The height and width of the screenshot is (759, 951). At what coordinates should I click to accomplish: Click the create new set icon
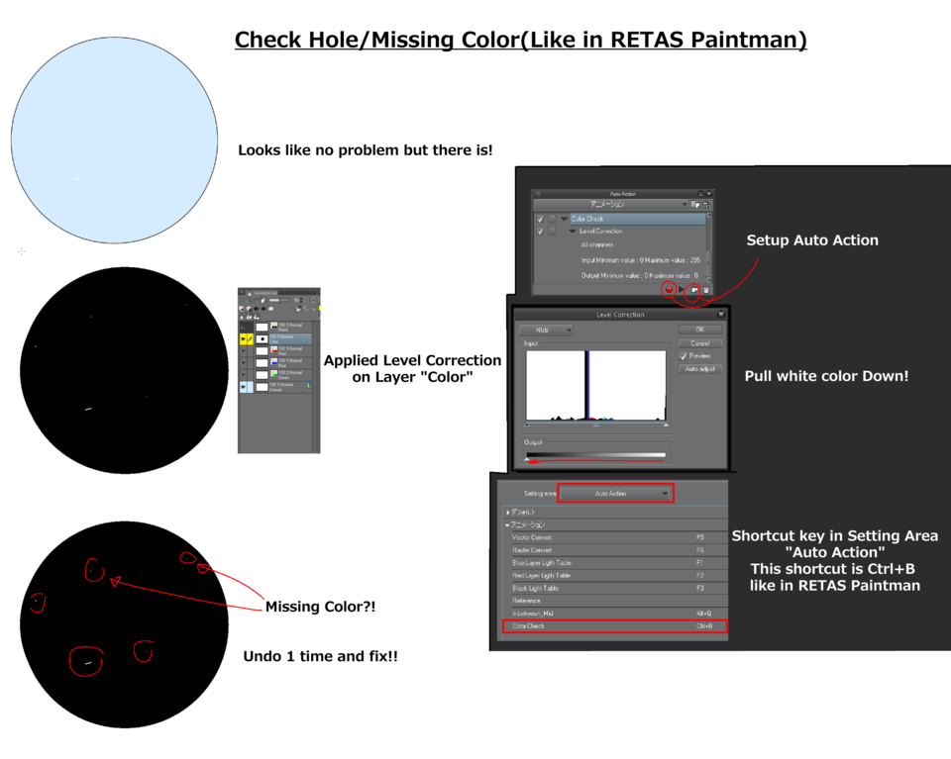point(696,205)
